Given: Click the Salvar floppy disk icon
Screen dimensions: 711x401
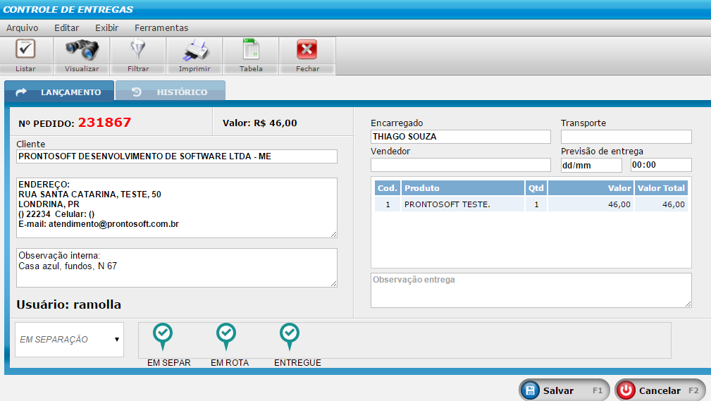Looking at the screenshot, I should click(530, 390).
